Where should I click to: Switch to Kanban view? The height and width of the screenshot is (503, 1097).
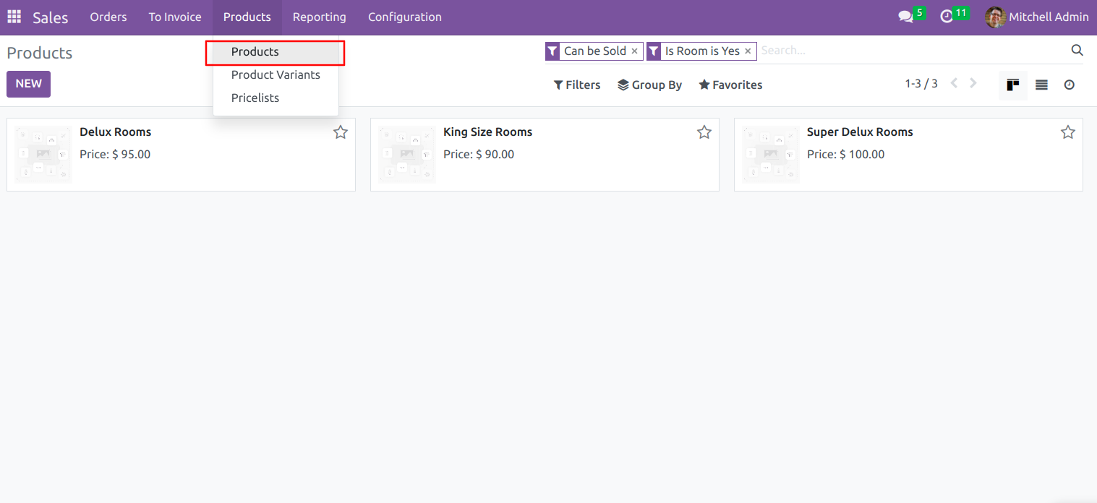pos(1013,85)
